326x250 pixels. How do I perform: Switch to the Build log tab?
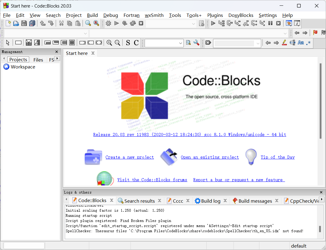pyautogui.click(x=210, y=201)
